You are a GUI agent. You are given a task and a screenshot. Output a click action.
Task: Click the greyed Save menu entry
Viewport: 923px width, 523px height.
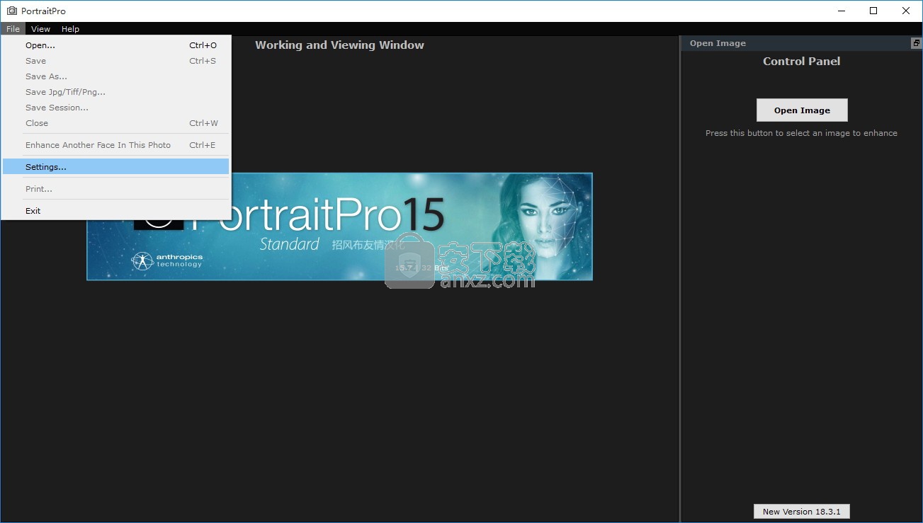pos(115,61)
